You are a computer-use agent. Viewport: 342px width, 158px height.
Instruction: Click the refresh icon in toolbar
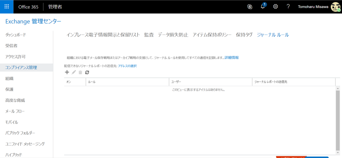click(x=87, y=73)
